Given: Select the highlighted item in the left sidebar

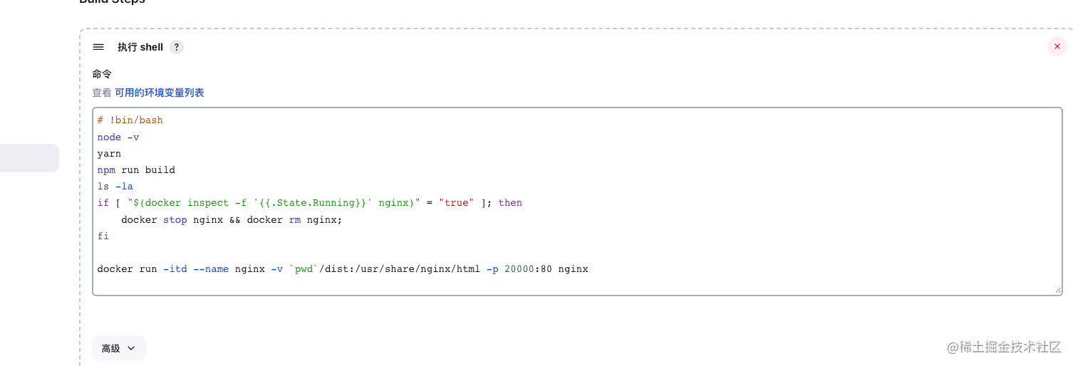Looking at the screenshot, I should (28, 158).
